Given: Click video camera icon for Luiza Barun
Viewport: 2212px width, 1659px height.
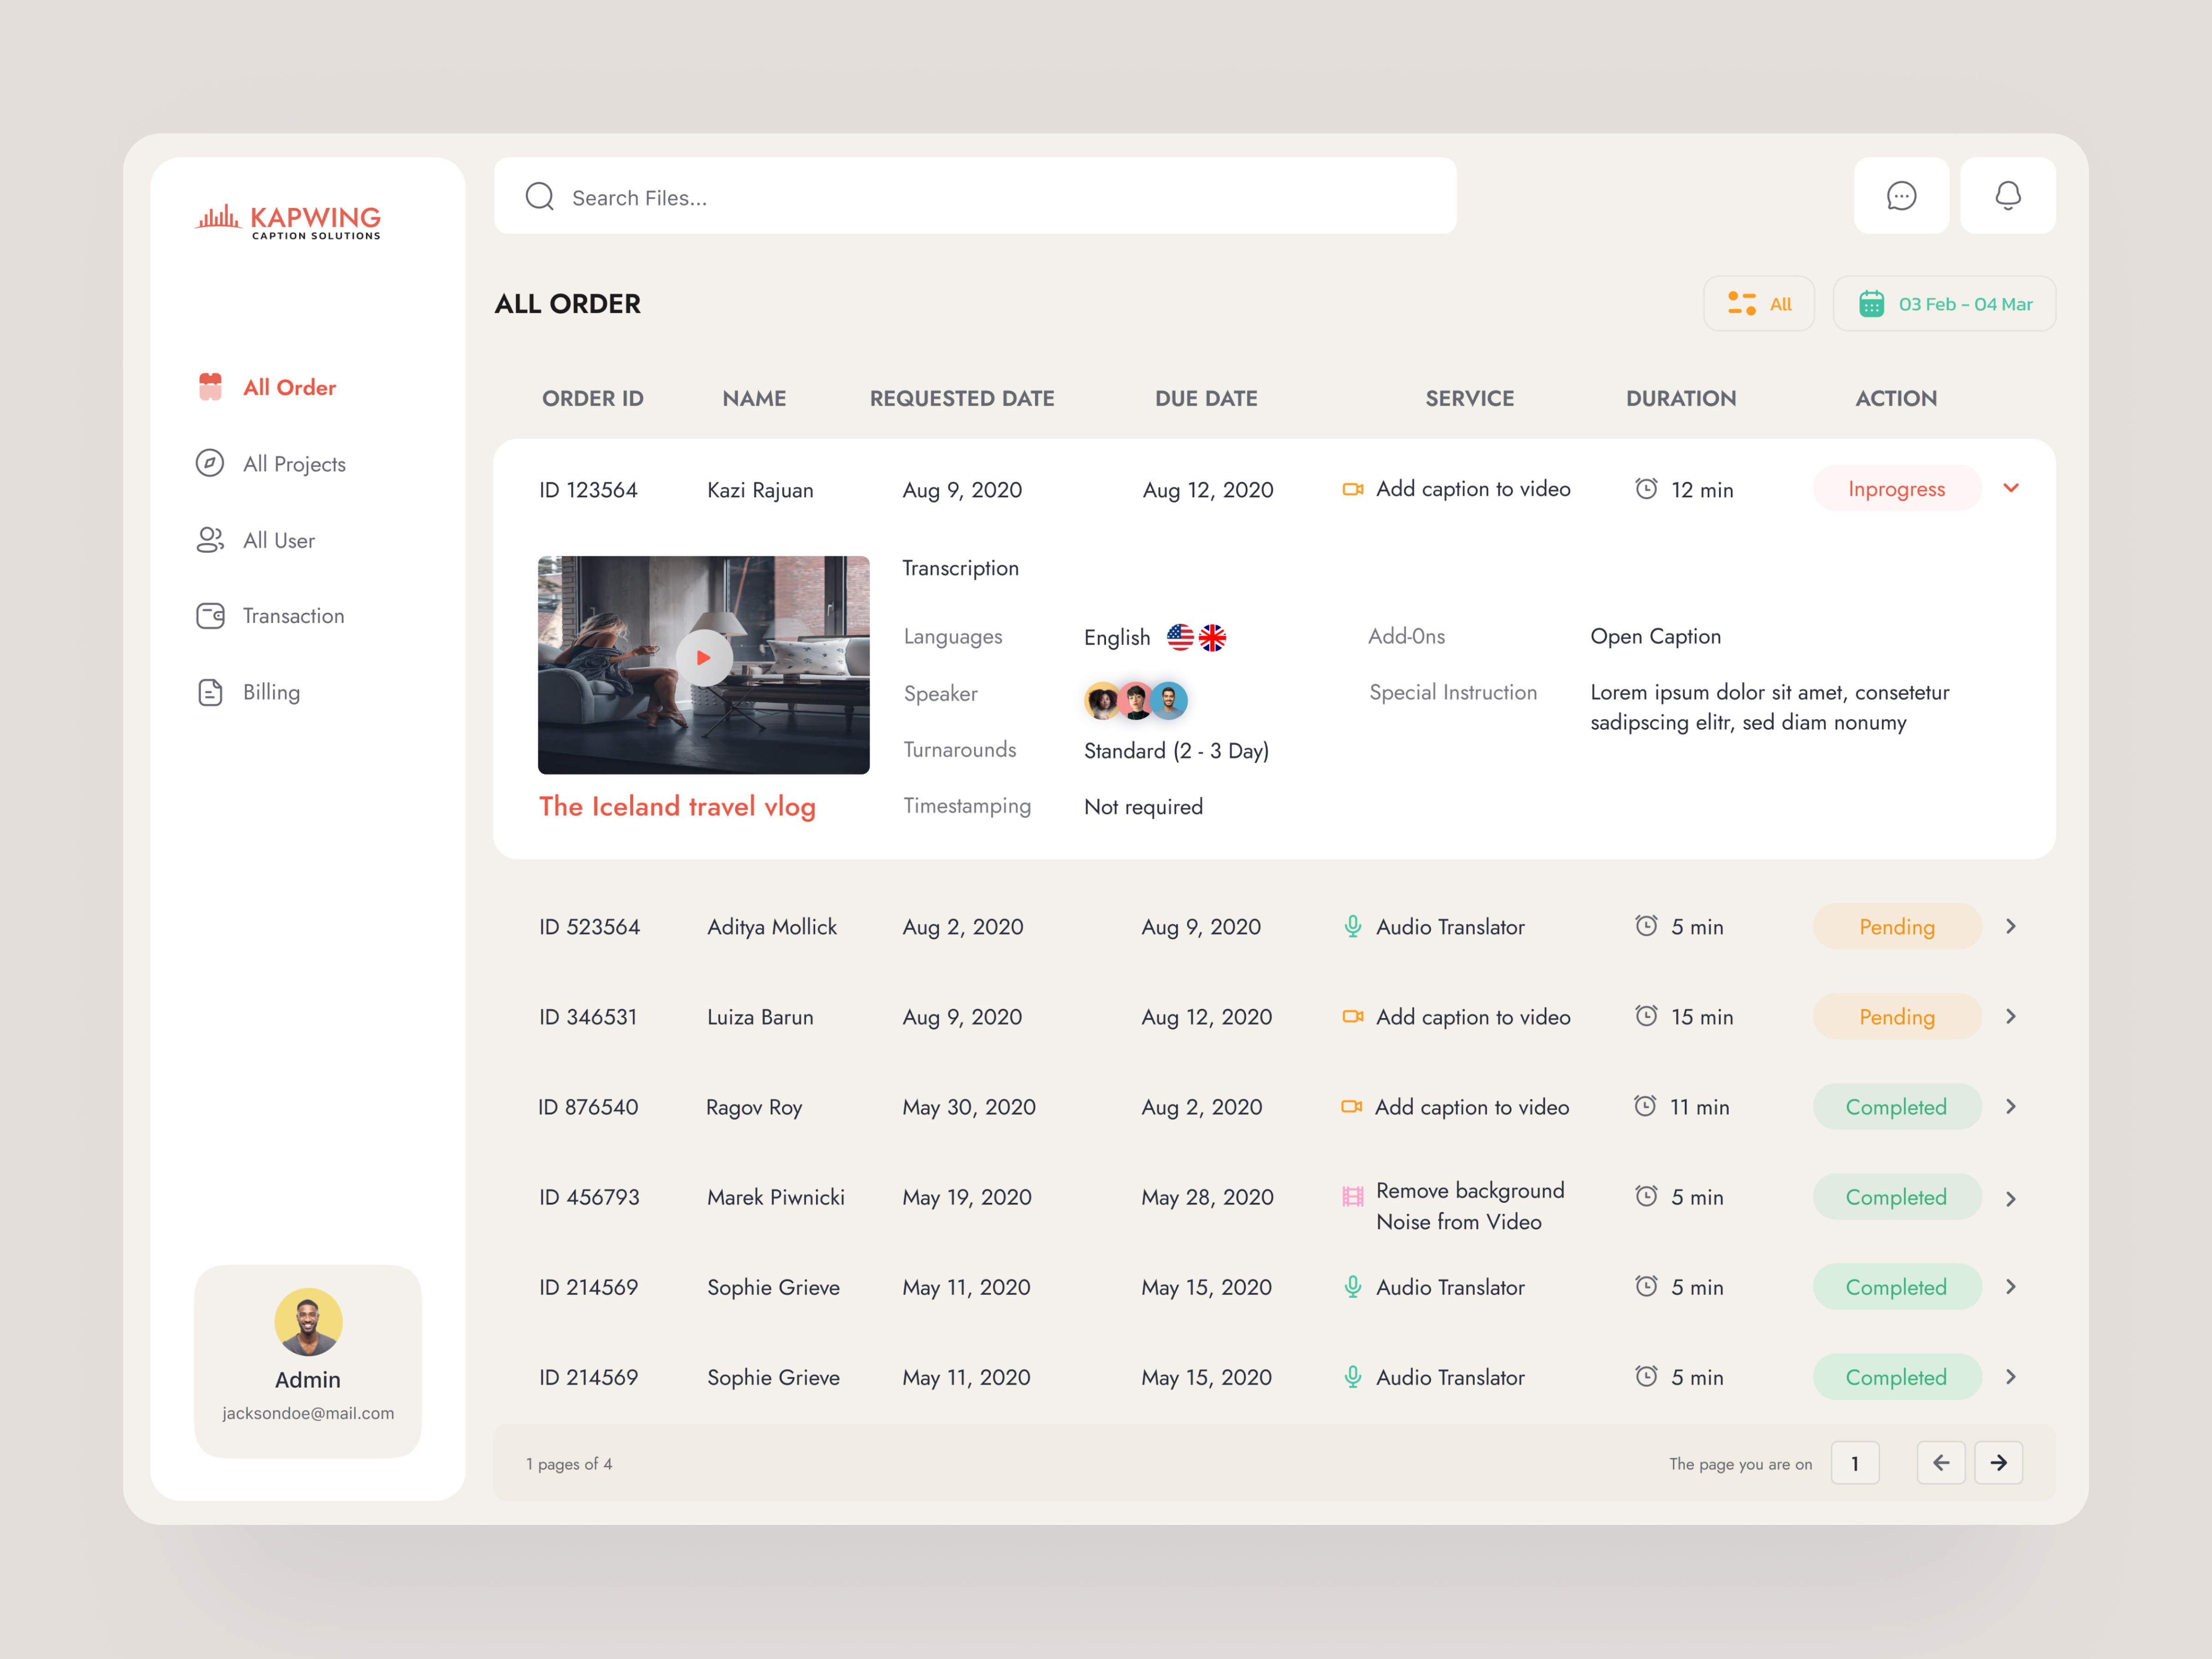Looking at the screenshot, I should coord(1353,1017).
